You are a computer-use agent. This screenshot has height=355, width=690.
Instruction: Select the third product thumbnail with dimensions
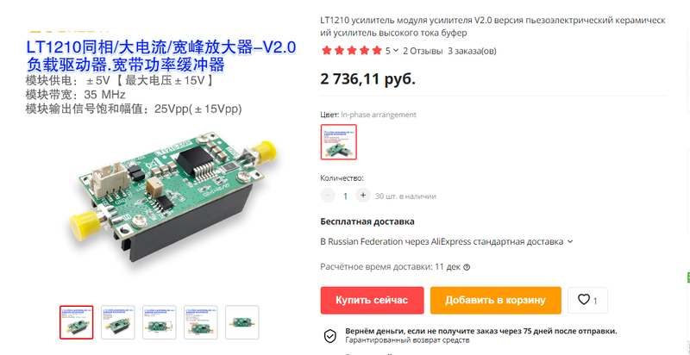click(x=160, y=322)
